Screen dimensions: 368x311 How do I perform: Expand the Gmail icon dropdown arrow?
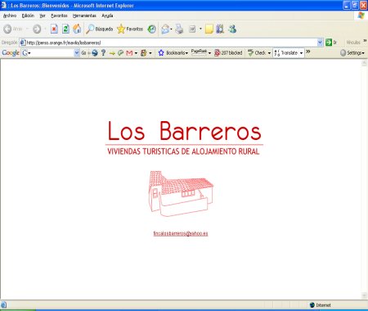pyautogui.click(x=136, y=53)
